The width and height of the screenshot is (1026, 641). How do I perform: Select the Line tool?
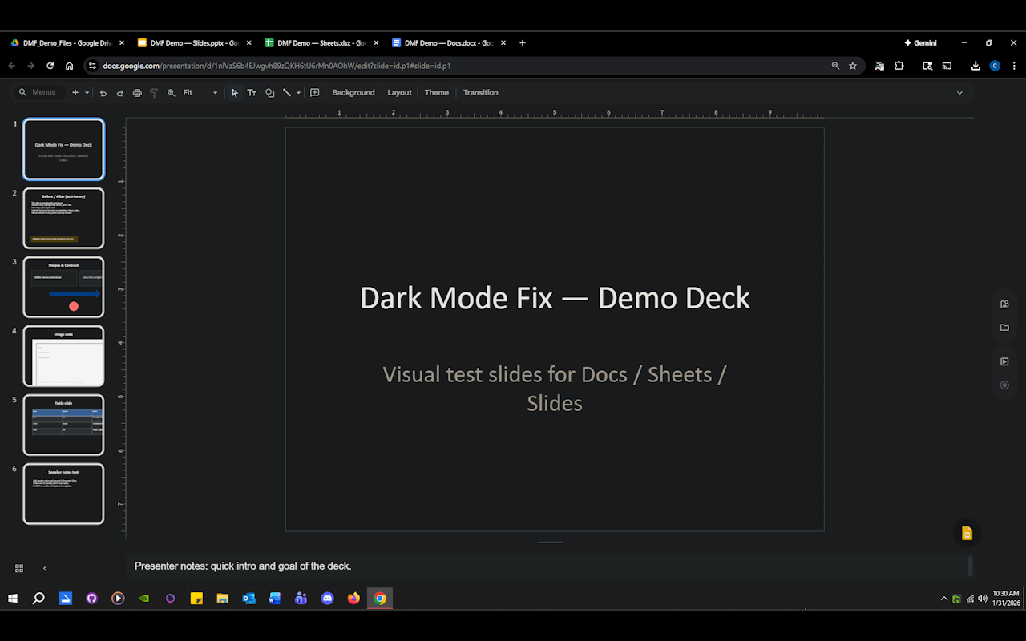click(x=287, y=93)
